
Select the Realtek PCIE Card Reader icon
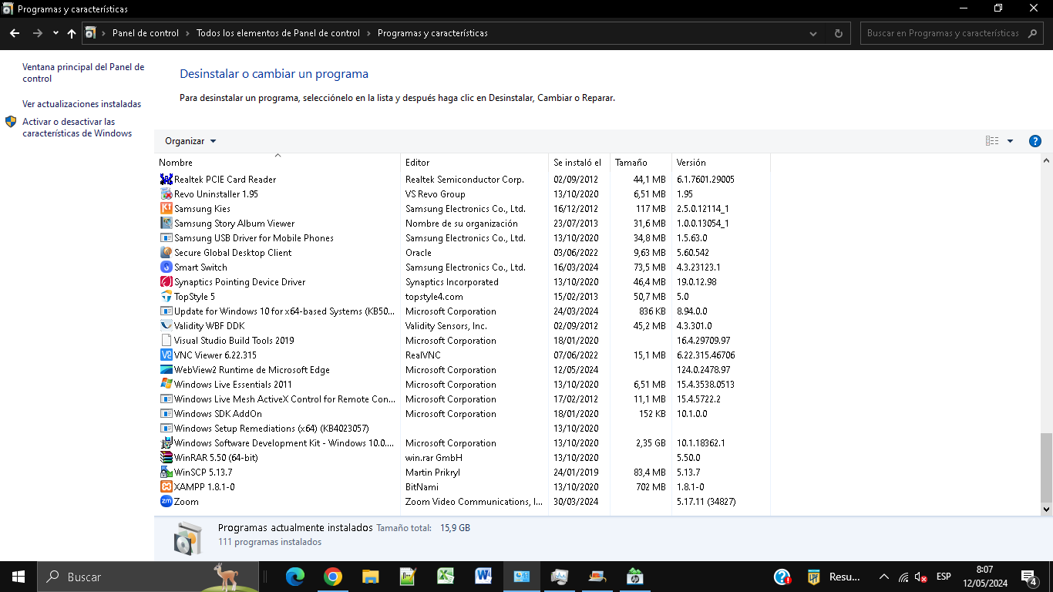pyautogui.click(x=166, y=180)
